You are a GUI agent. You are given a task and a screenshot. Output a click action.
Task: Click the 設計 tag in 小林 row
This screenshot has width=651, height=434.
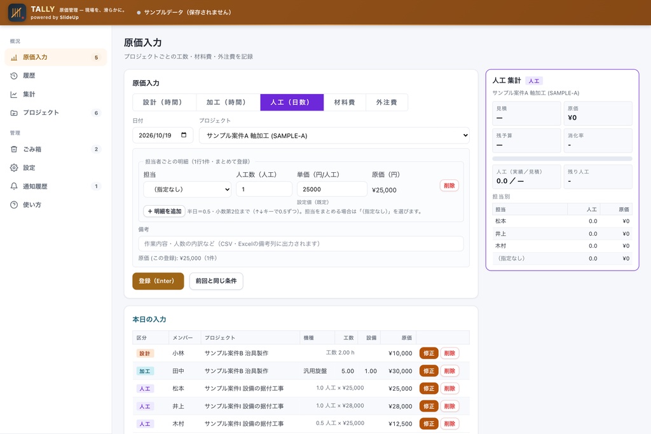pos(145,353)
